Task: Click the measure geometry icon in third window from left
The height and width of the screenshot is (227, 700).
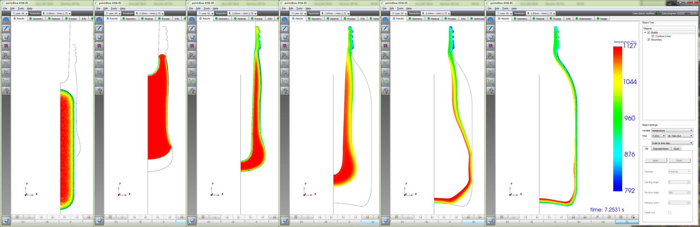Action: [192, 55]
